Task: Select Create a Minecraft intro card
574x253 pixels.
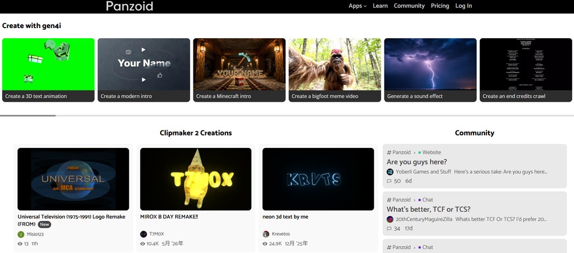Action: coord(239,70)
